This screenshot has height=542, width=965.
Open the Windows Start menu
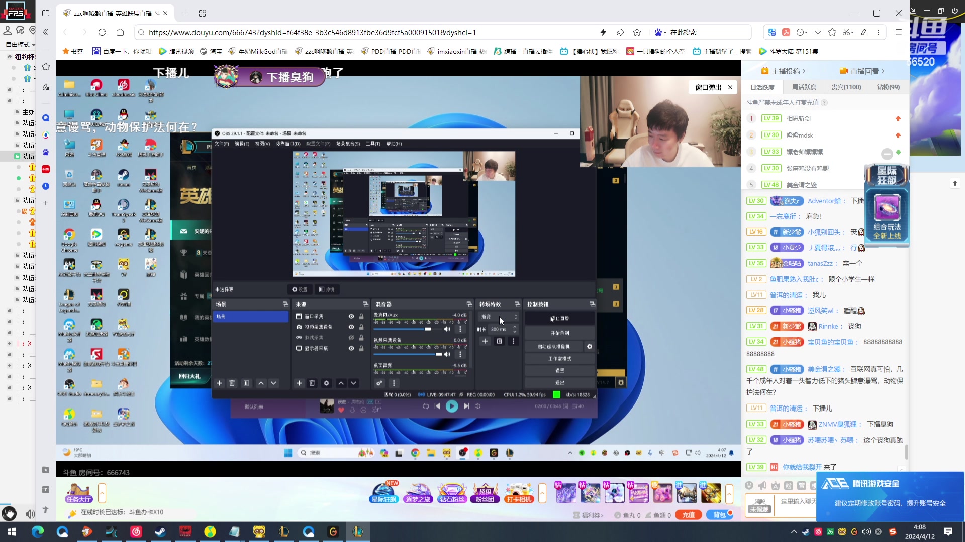(x=12, y=532)
